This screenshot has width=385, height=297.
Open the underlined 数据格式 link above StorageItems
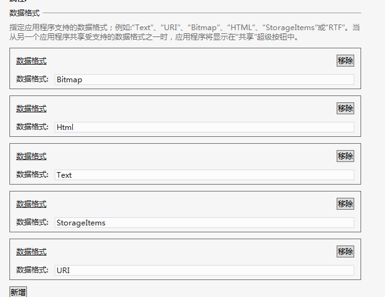[x=31, y=204]
